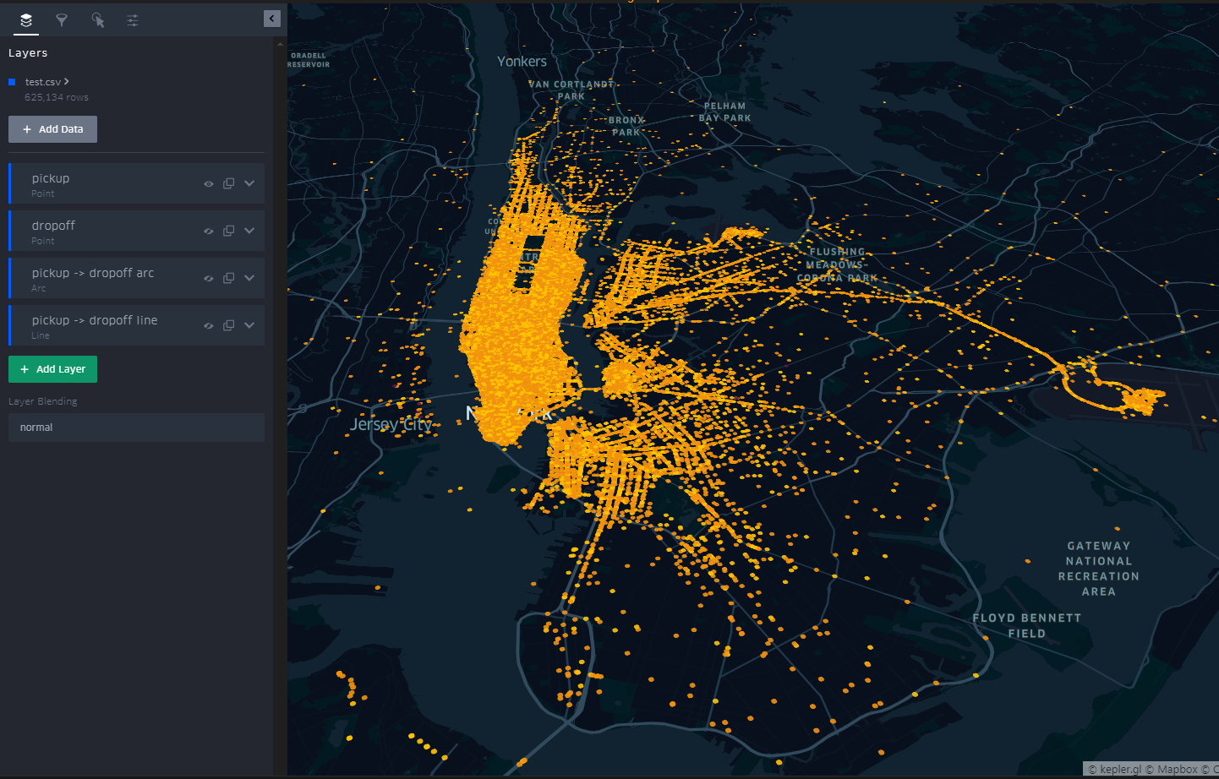Open the Filters tab funnel icon
This screenshot has width=1219, height=779.
(x=62, y=20)
